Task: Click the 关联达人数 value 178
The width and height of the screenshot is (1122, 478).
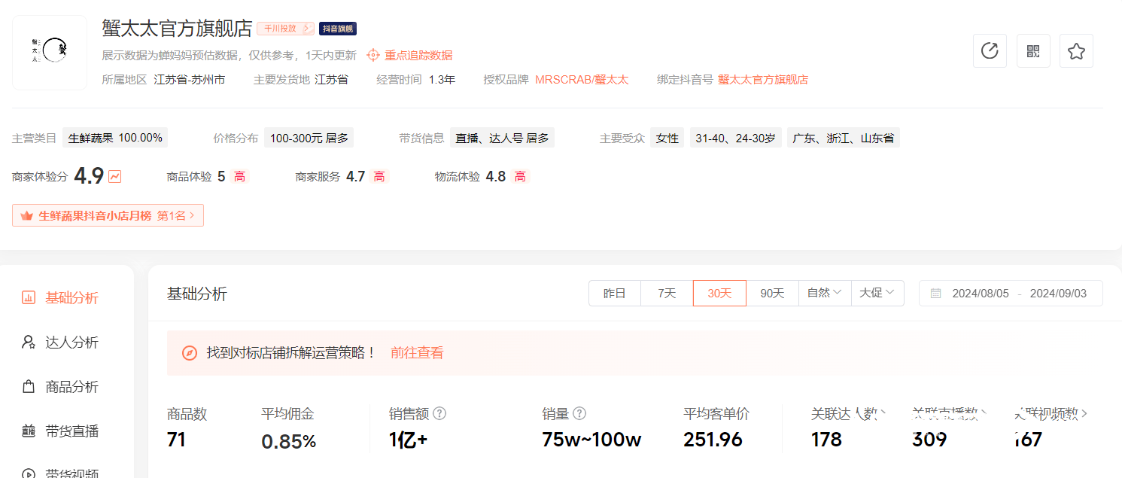Action: [x=826, y=440]
